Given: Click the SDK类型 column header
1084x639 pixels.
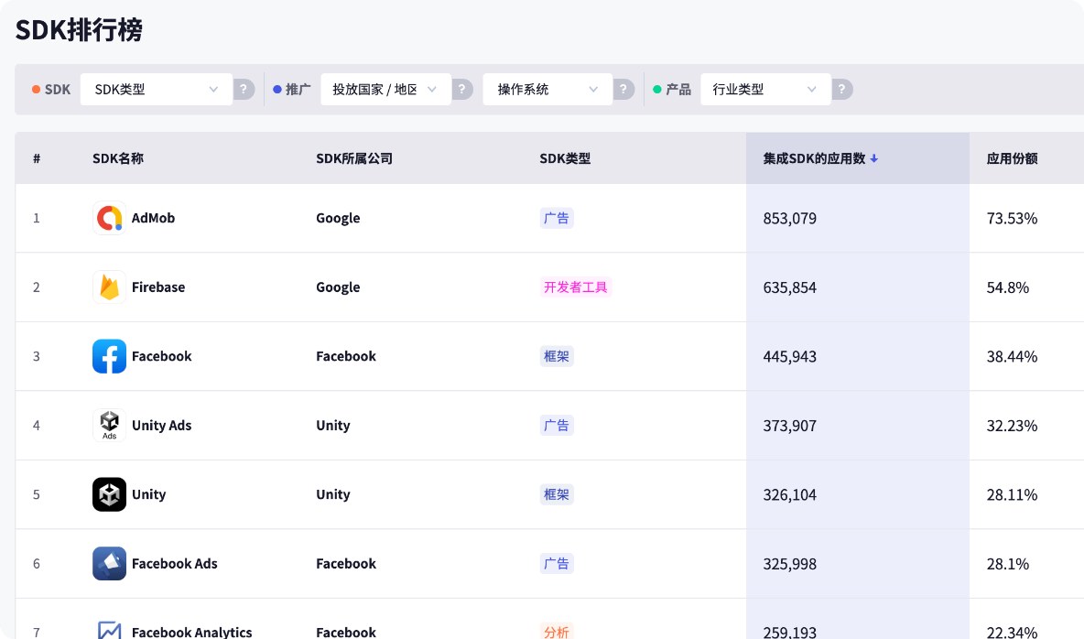Looking at the screenshot, I should [x=565, y=158].
